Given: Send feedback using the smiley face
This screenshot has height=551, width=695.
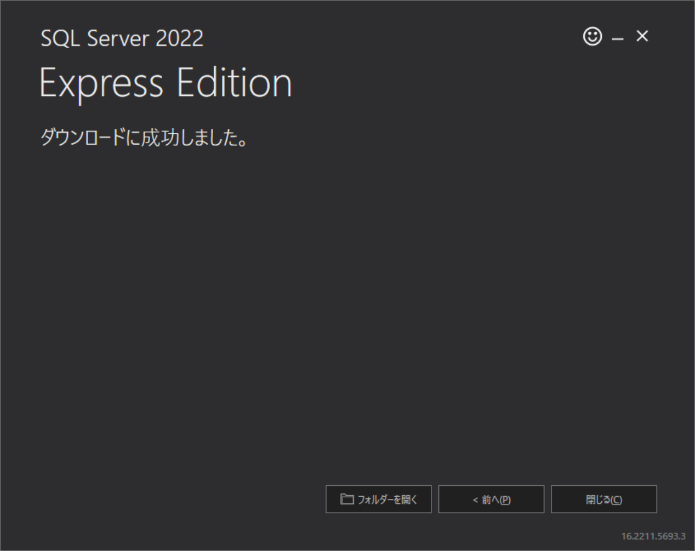Looking at the screenshot, I should pyautogui.click(x=592, y=37).
